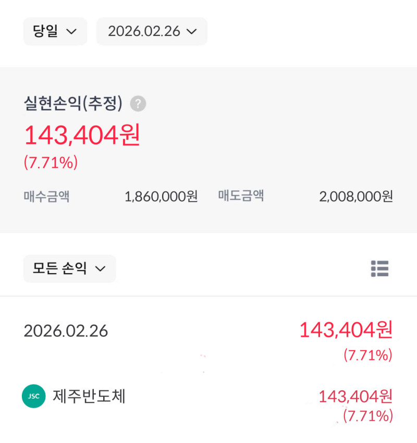The image size is (417, 443).
Task: Open the 당일 period dropdown
Action: 55,31
